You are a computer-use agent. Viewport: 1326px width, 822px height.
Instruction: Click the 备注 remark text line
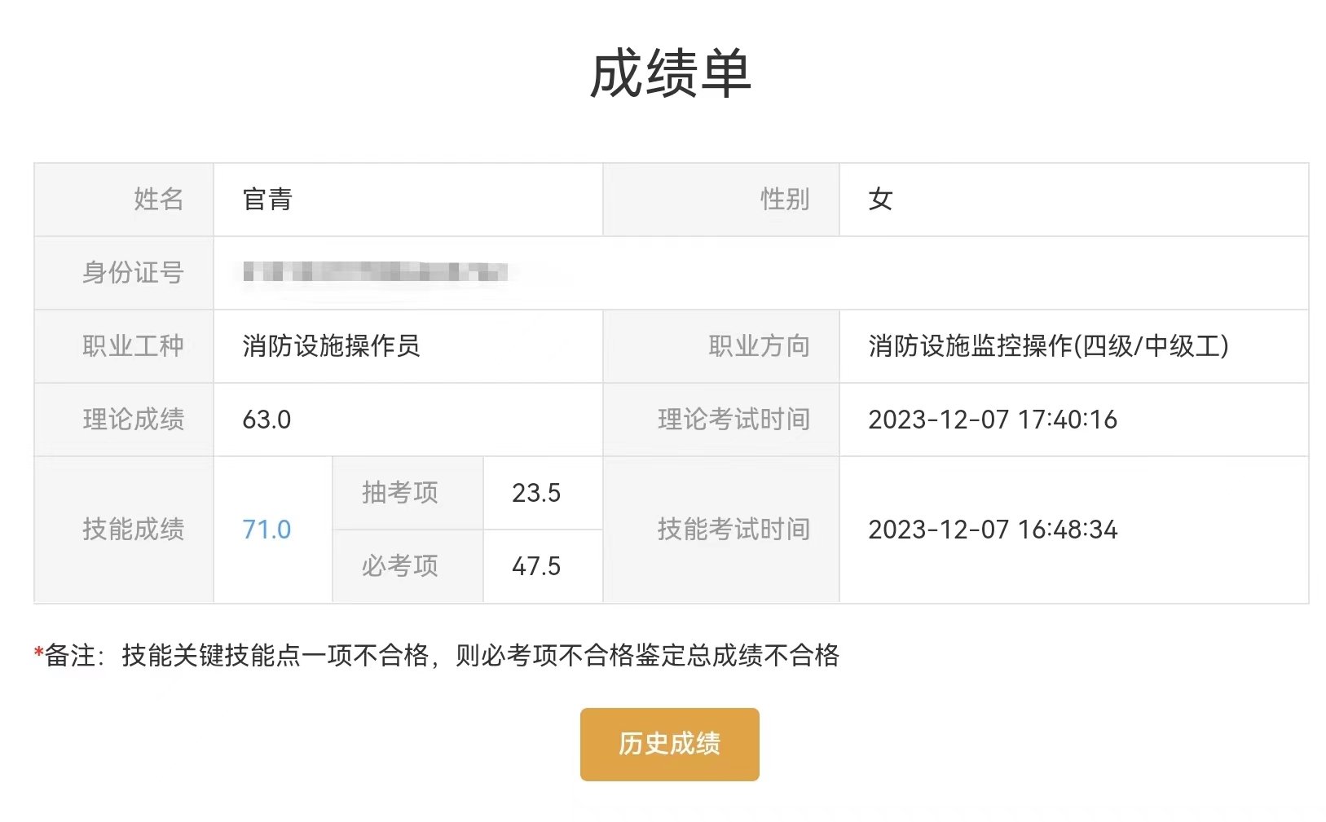(437, 655)
